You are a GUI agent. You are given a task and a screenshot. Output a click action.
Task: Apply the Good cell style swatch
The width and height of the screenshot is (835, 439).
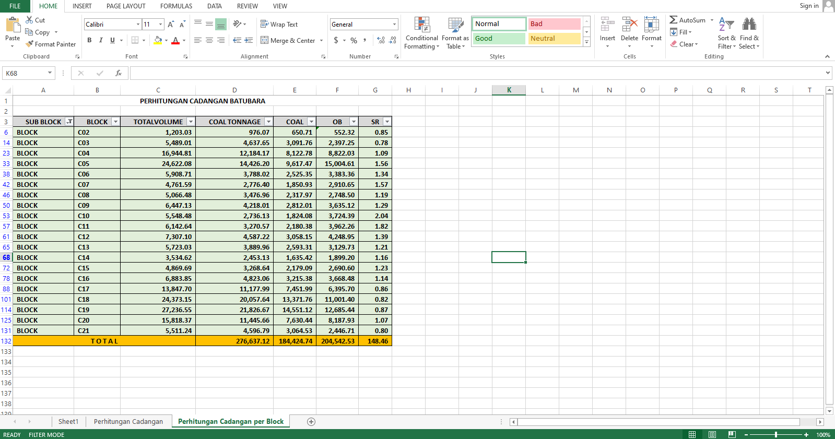(x=499, y=39)
